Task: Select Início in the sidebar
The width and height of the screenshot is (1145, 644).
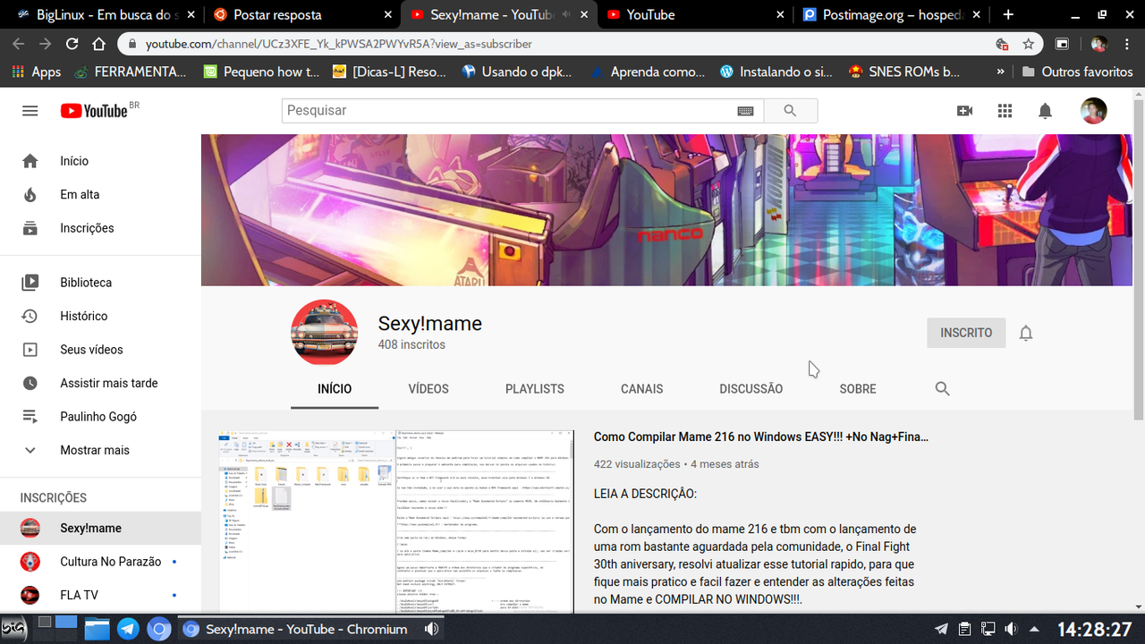Action: pos(100,161)
